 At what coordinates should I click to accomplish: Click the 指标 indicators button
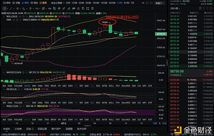pos(7,3)
